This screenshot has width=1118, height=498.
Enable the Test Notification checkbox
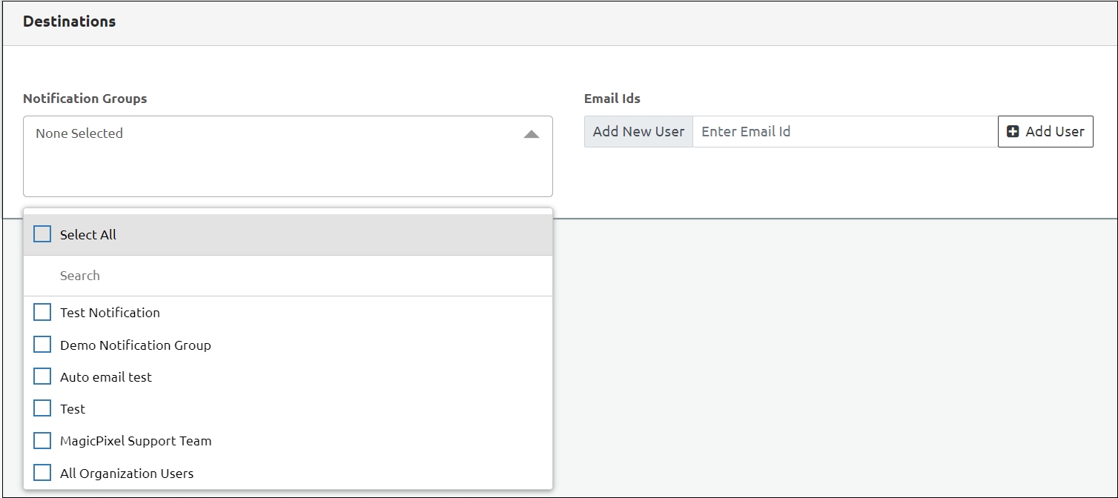[x=42, y=313]
